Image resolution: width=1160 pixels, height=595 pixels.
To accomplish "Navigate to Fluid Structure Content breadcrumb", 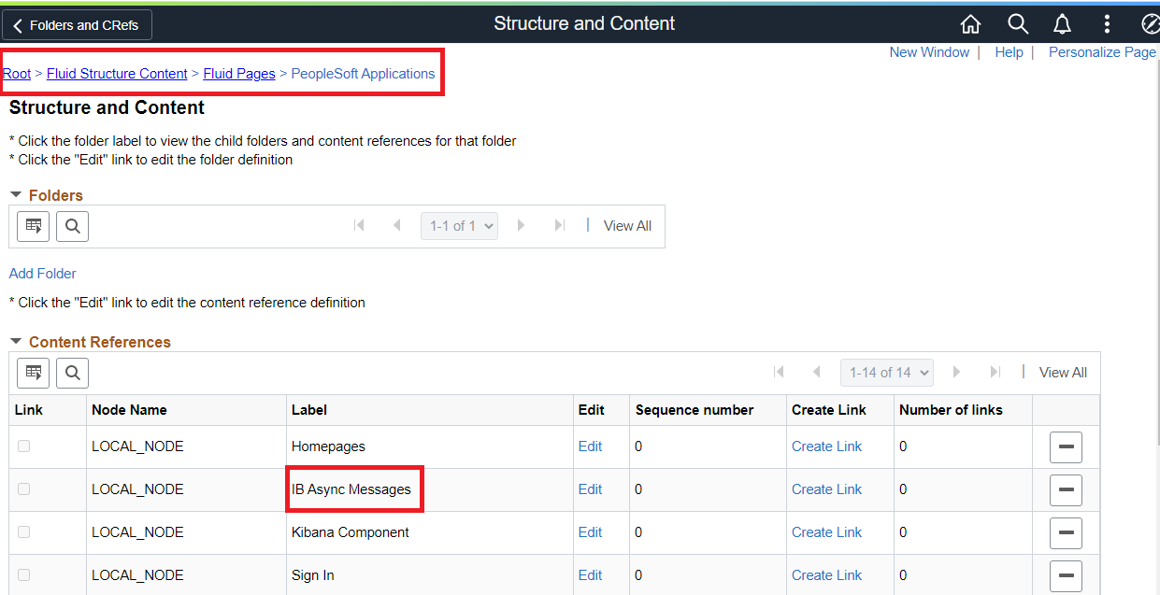I will [117, 74].
